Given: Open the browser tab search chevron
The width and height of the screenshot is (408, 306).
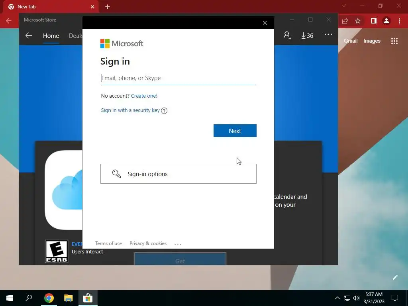Looking at the screenshot, I should click(344, 6).
